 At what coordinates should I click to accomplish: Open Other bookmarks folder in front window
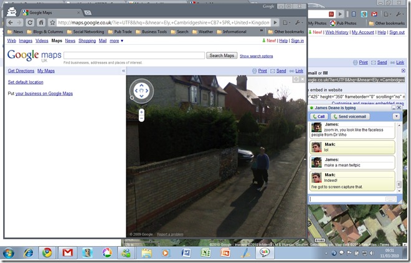(x=286, y=32)
